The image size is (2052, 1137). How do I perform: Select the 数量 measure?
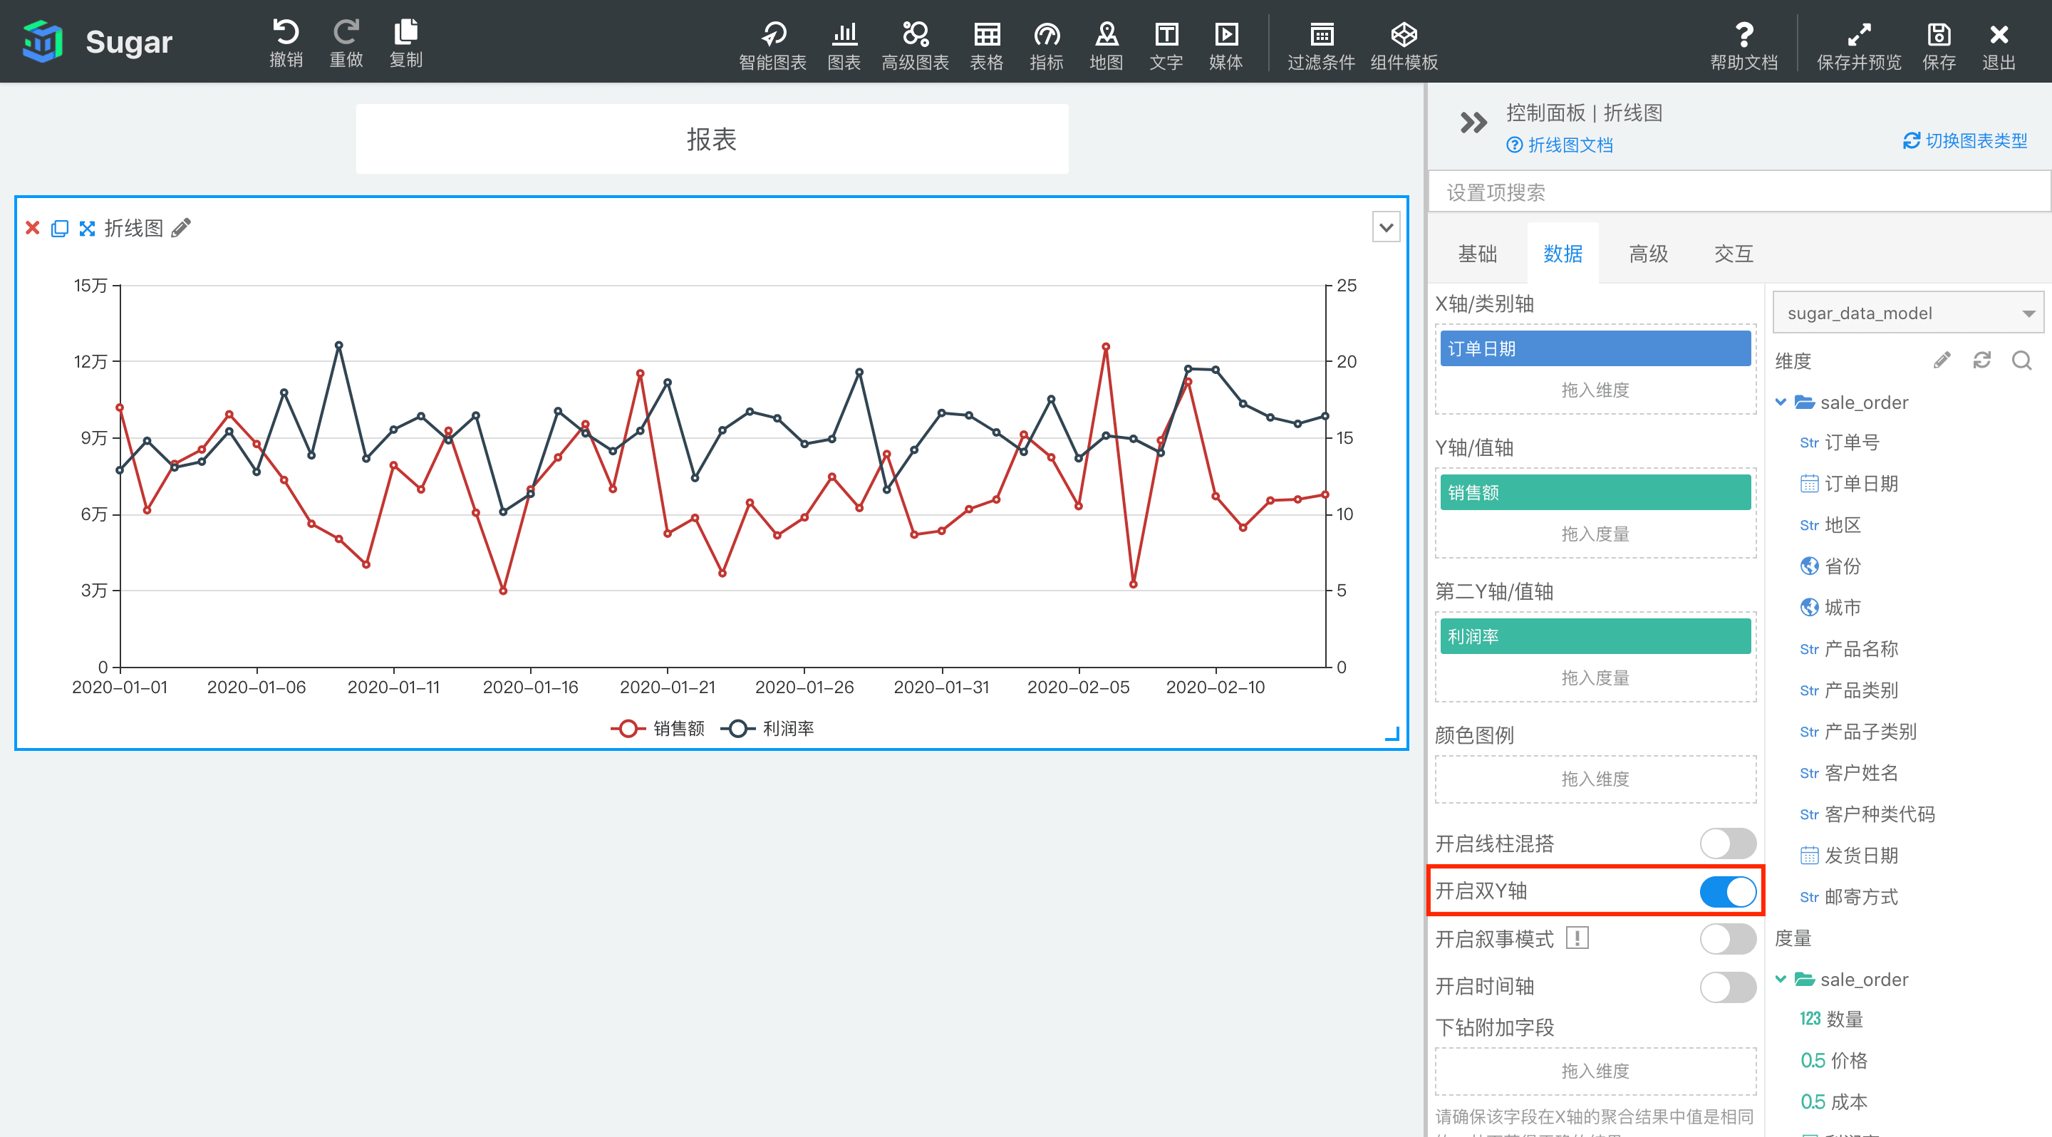coord(1831,1019)
